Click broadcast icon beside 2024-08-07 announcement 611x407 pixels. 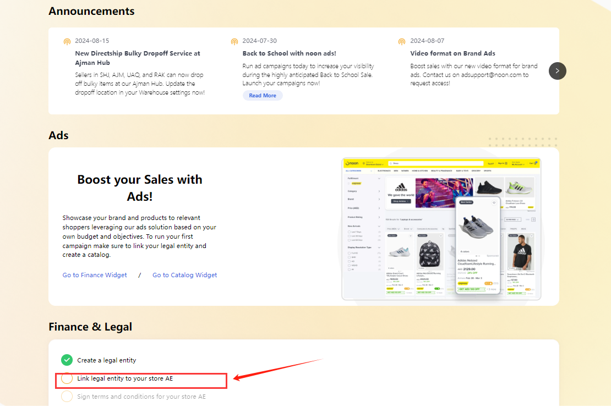click(x=402, y=41)
